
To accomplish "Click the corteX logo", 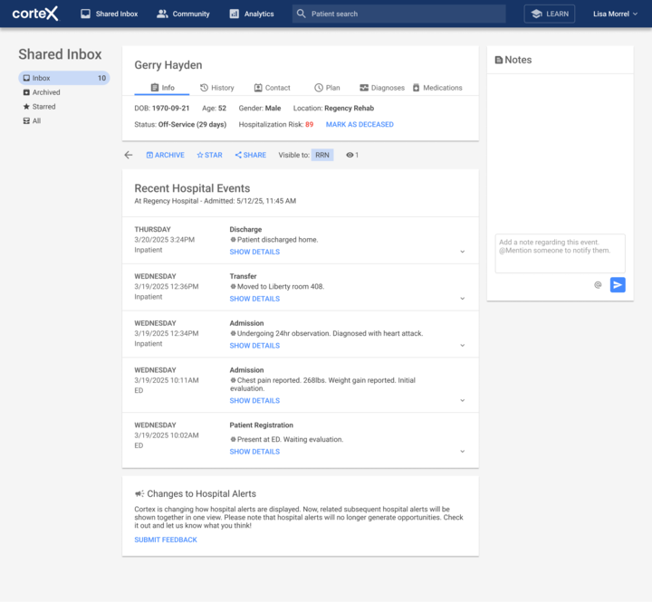I will [35, 14].
